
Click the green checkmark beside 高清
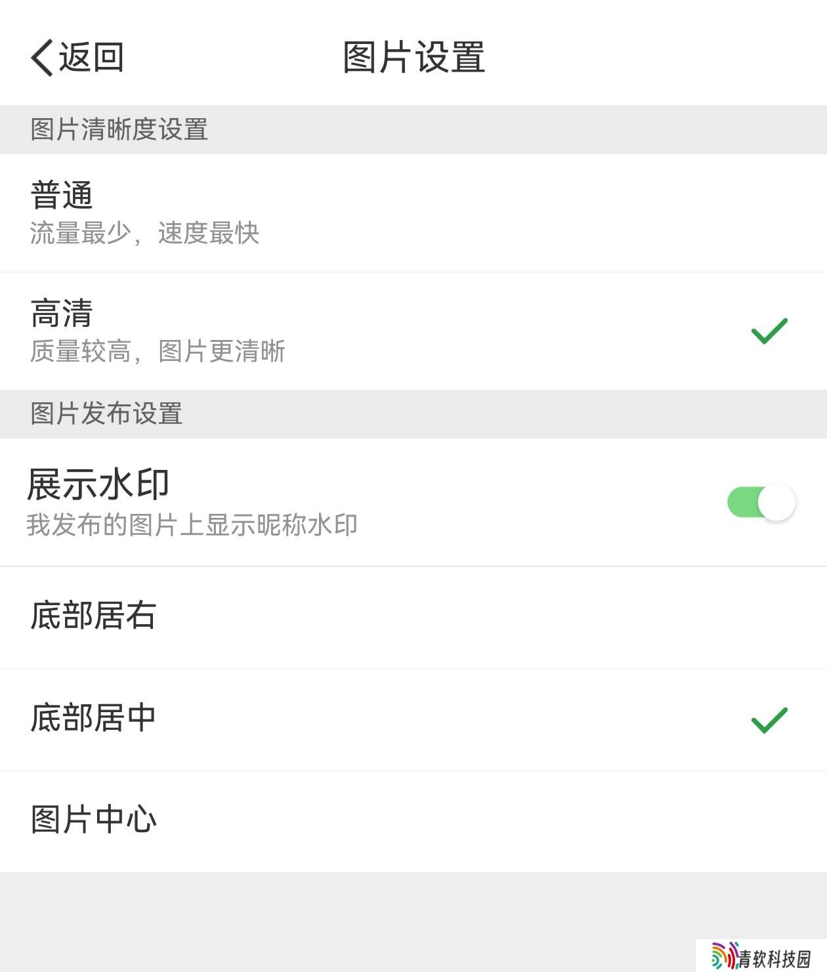[x=769, y=331]
